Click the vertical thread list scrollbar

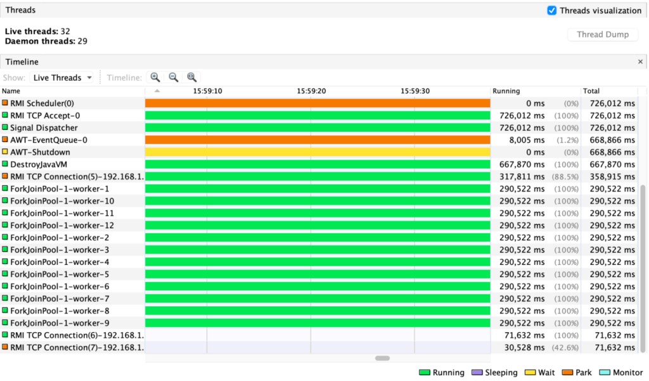[x=643, y=269]
